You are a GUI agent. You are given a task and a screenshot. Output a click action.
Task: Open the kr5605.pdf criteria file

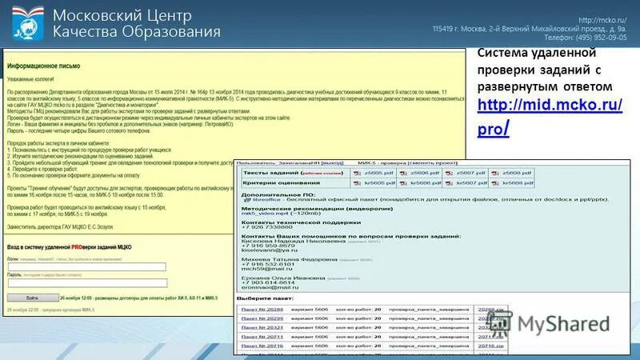(379, 183)
